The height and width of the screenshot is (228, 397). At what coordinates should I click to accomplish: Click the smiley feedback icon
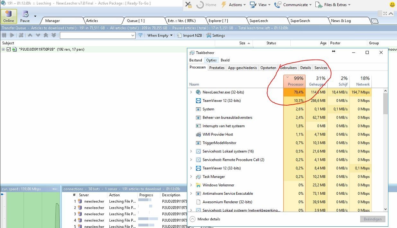point(392,5)
